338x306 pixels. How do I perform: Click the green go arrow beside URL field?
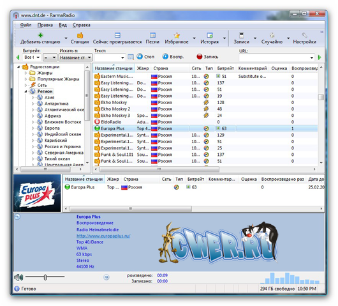[x=320, y=57]
